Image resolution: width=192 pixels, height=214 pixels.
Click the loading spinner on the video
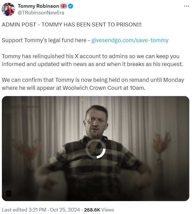click(96, 149)
